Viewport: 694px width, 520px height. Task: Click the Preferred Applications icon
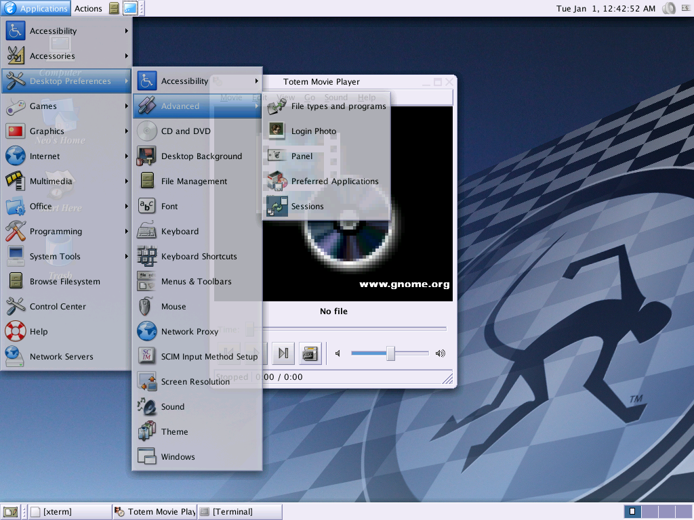[x=277, y=181]
